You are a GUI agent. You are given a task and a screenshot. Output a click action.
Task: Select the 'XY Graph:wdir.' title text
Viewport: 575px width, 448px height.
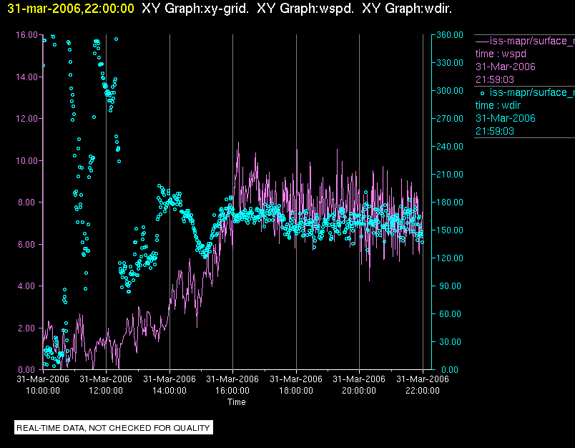[407, 9]
